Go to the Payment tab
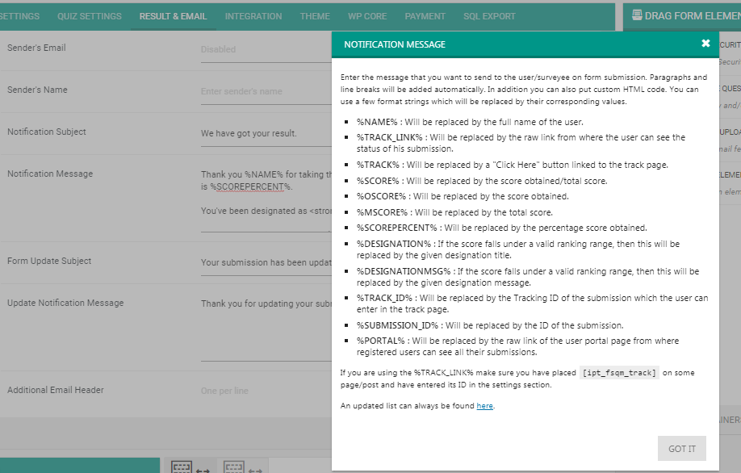This screenshot has width=741, height=473. click(x=425, y=16)
